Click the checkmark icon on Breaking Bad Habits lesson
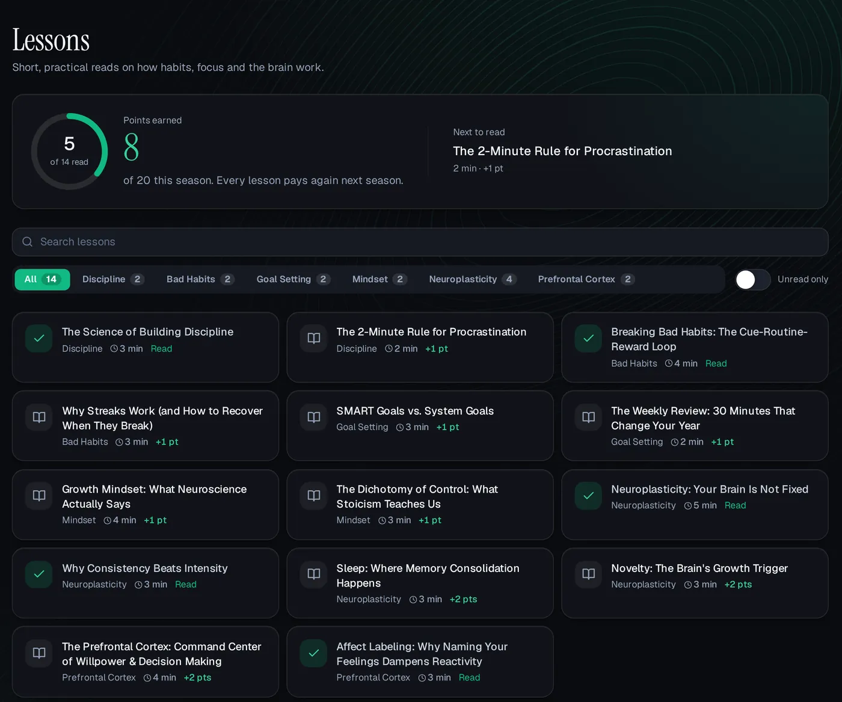The height and width of the screenshot is (702, 842). pos(588,338)
